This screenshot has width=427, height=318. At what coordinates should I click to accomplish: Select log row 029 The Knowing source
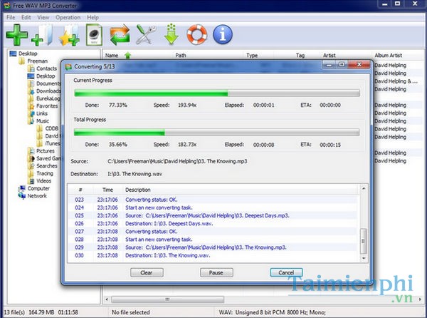212,247
